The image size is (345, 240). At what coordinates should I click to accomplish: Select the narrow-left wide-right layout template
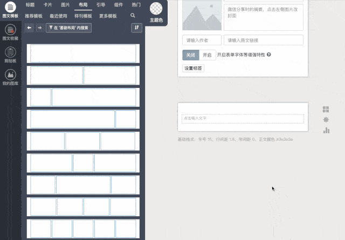tap(83, 97)
